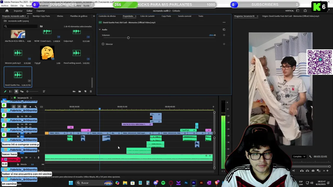Open Secuencia 01 timeline panel menu
The height and width of the screenshot is (187, 333).
(x=31, y=98)
